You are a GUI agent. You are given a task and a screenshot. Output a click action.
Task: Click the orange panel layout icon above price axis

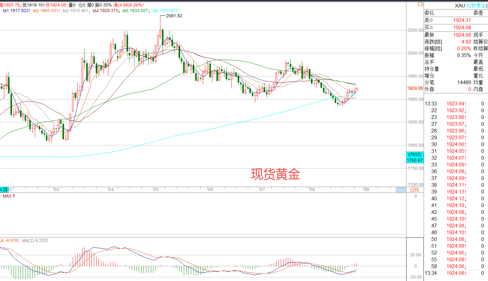coord(420,4)
